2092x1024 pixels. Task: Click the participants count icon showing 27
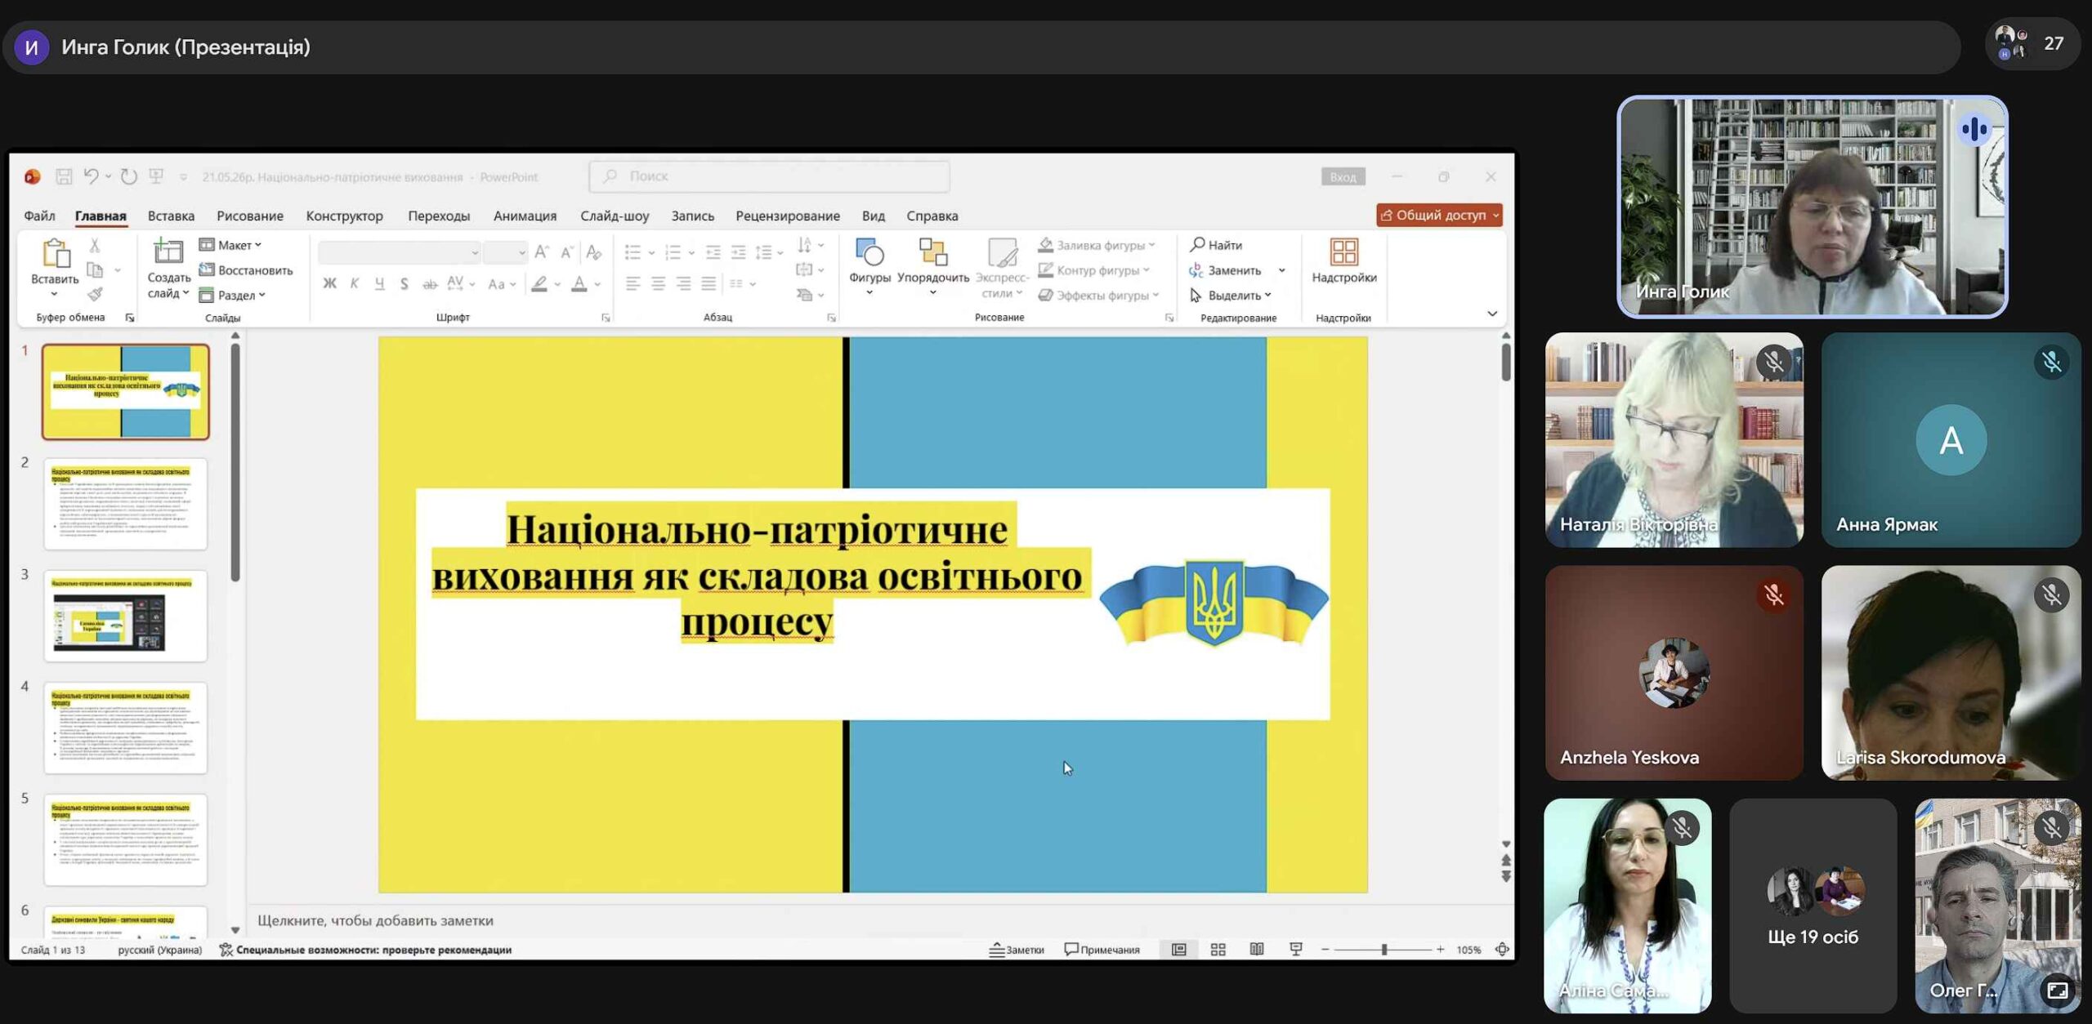tap(2032, 44)
